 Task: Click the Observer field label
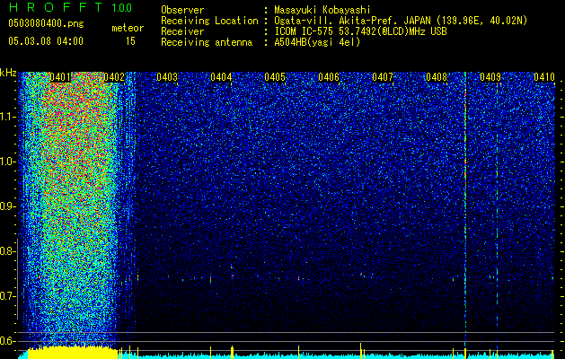(182, 10)
